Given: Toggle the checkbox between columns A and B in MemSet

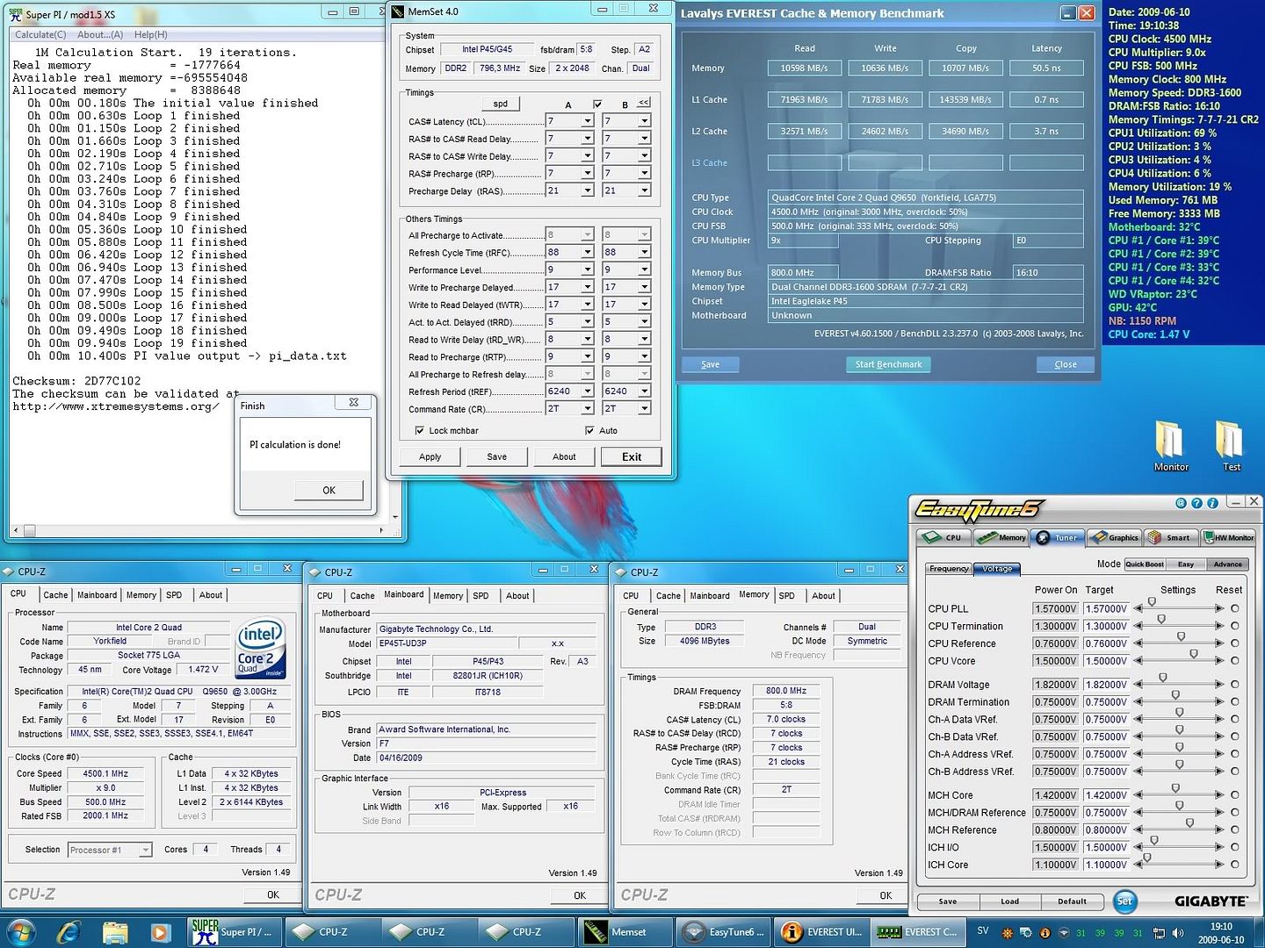Looking at the screenshot, I should (597, 104).
